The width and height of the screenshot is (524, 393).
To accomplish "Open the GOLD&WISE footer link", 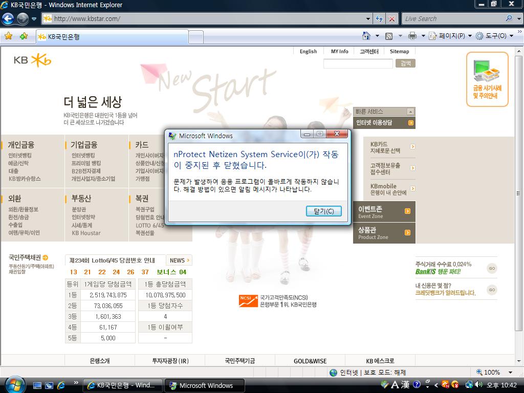I will click(x=310, y=361).
